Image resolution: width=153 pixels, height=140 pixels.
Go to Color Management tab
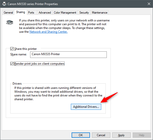[x=65, y=13]
